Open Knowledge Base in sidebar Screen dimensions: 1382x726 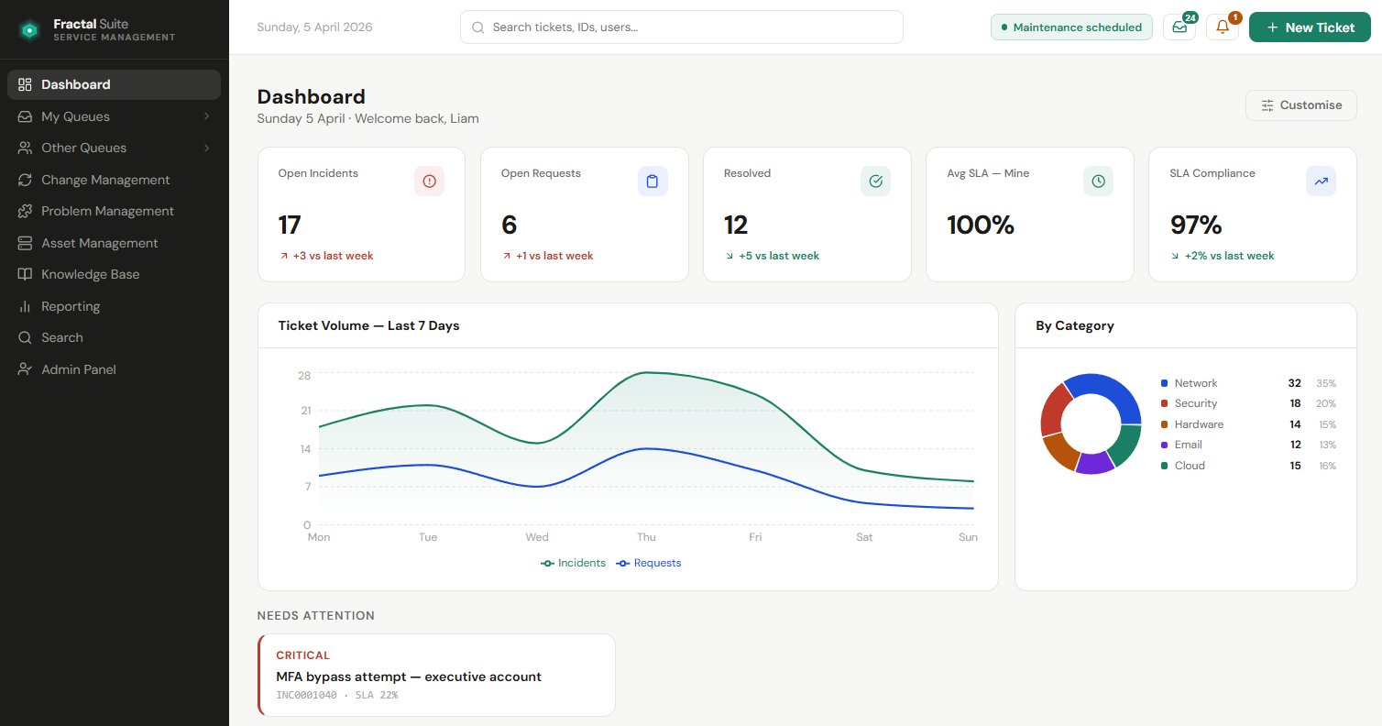coord(114,274)
